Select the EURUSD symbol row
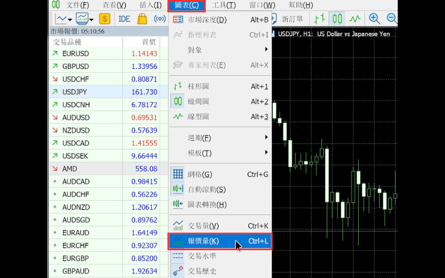 point(108,53)
